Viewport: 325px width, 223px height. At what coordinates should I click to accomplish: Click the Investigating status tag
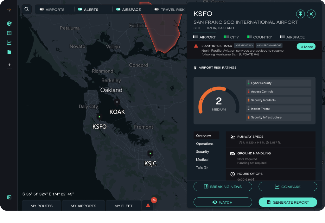click(244, 45)
